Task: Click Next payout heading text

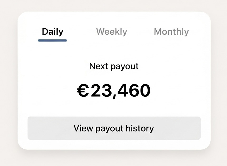Action: tap(113, 66)
